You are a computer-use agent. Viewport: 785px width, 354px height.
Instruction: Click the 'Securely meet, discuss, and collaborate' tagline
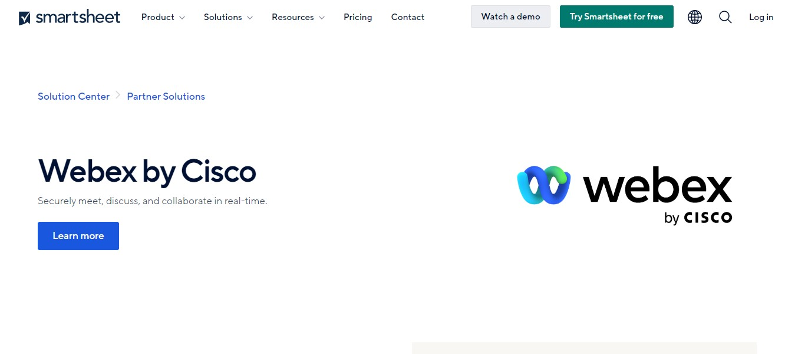point(153,201)
